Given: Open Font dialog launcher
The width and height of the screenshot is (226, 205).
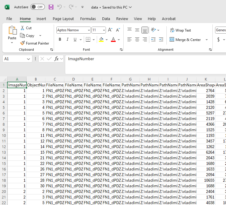Looking at the screenshot, I should [121, 50].
